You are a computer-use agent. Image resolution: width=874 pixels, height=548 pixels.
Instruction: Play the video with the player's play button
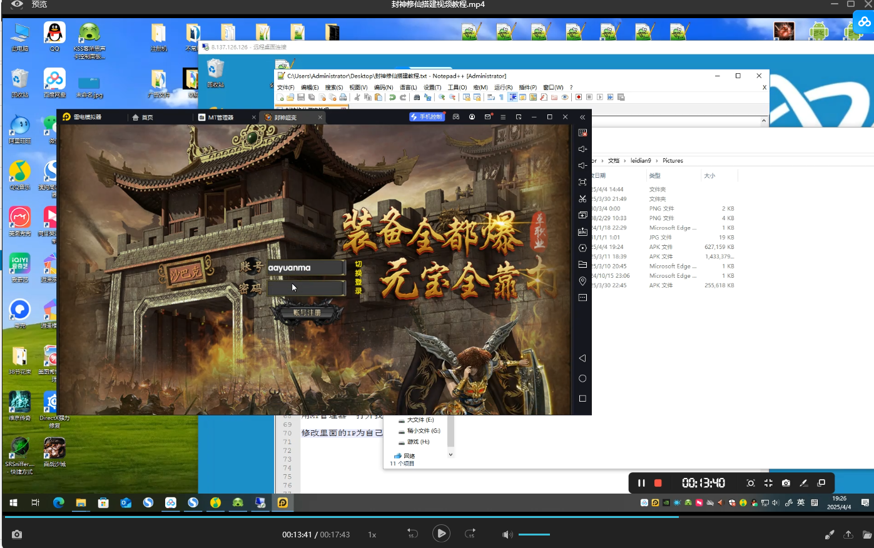(441, 534)
